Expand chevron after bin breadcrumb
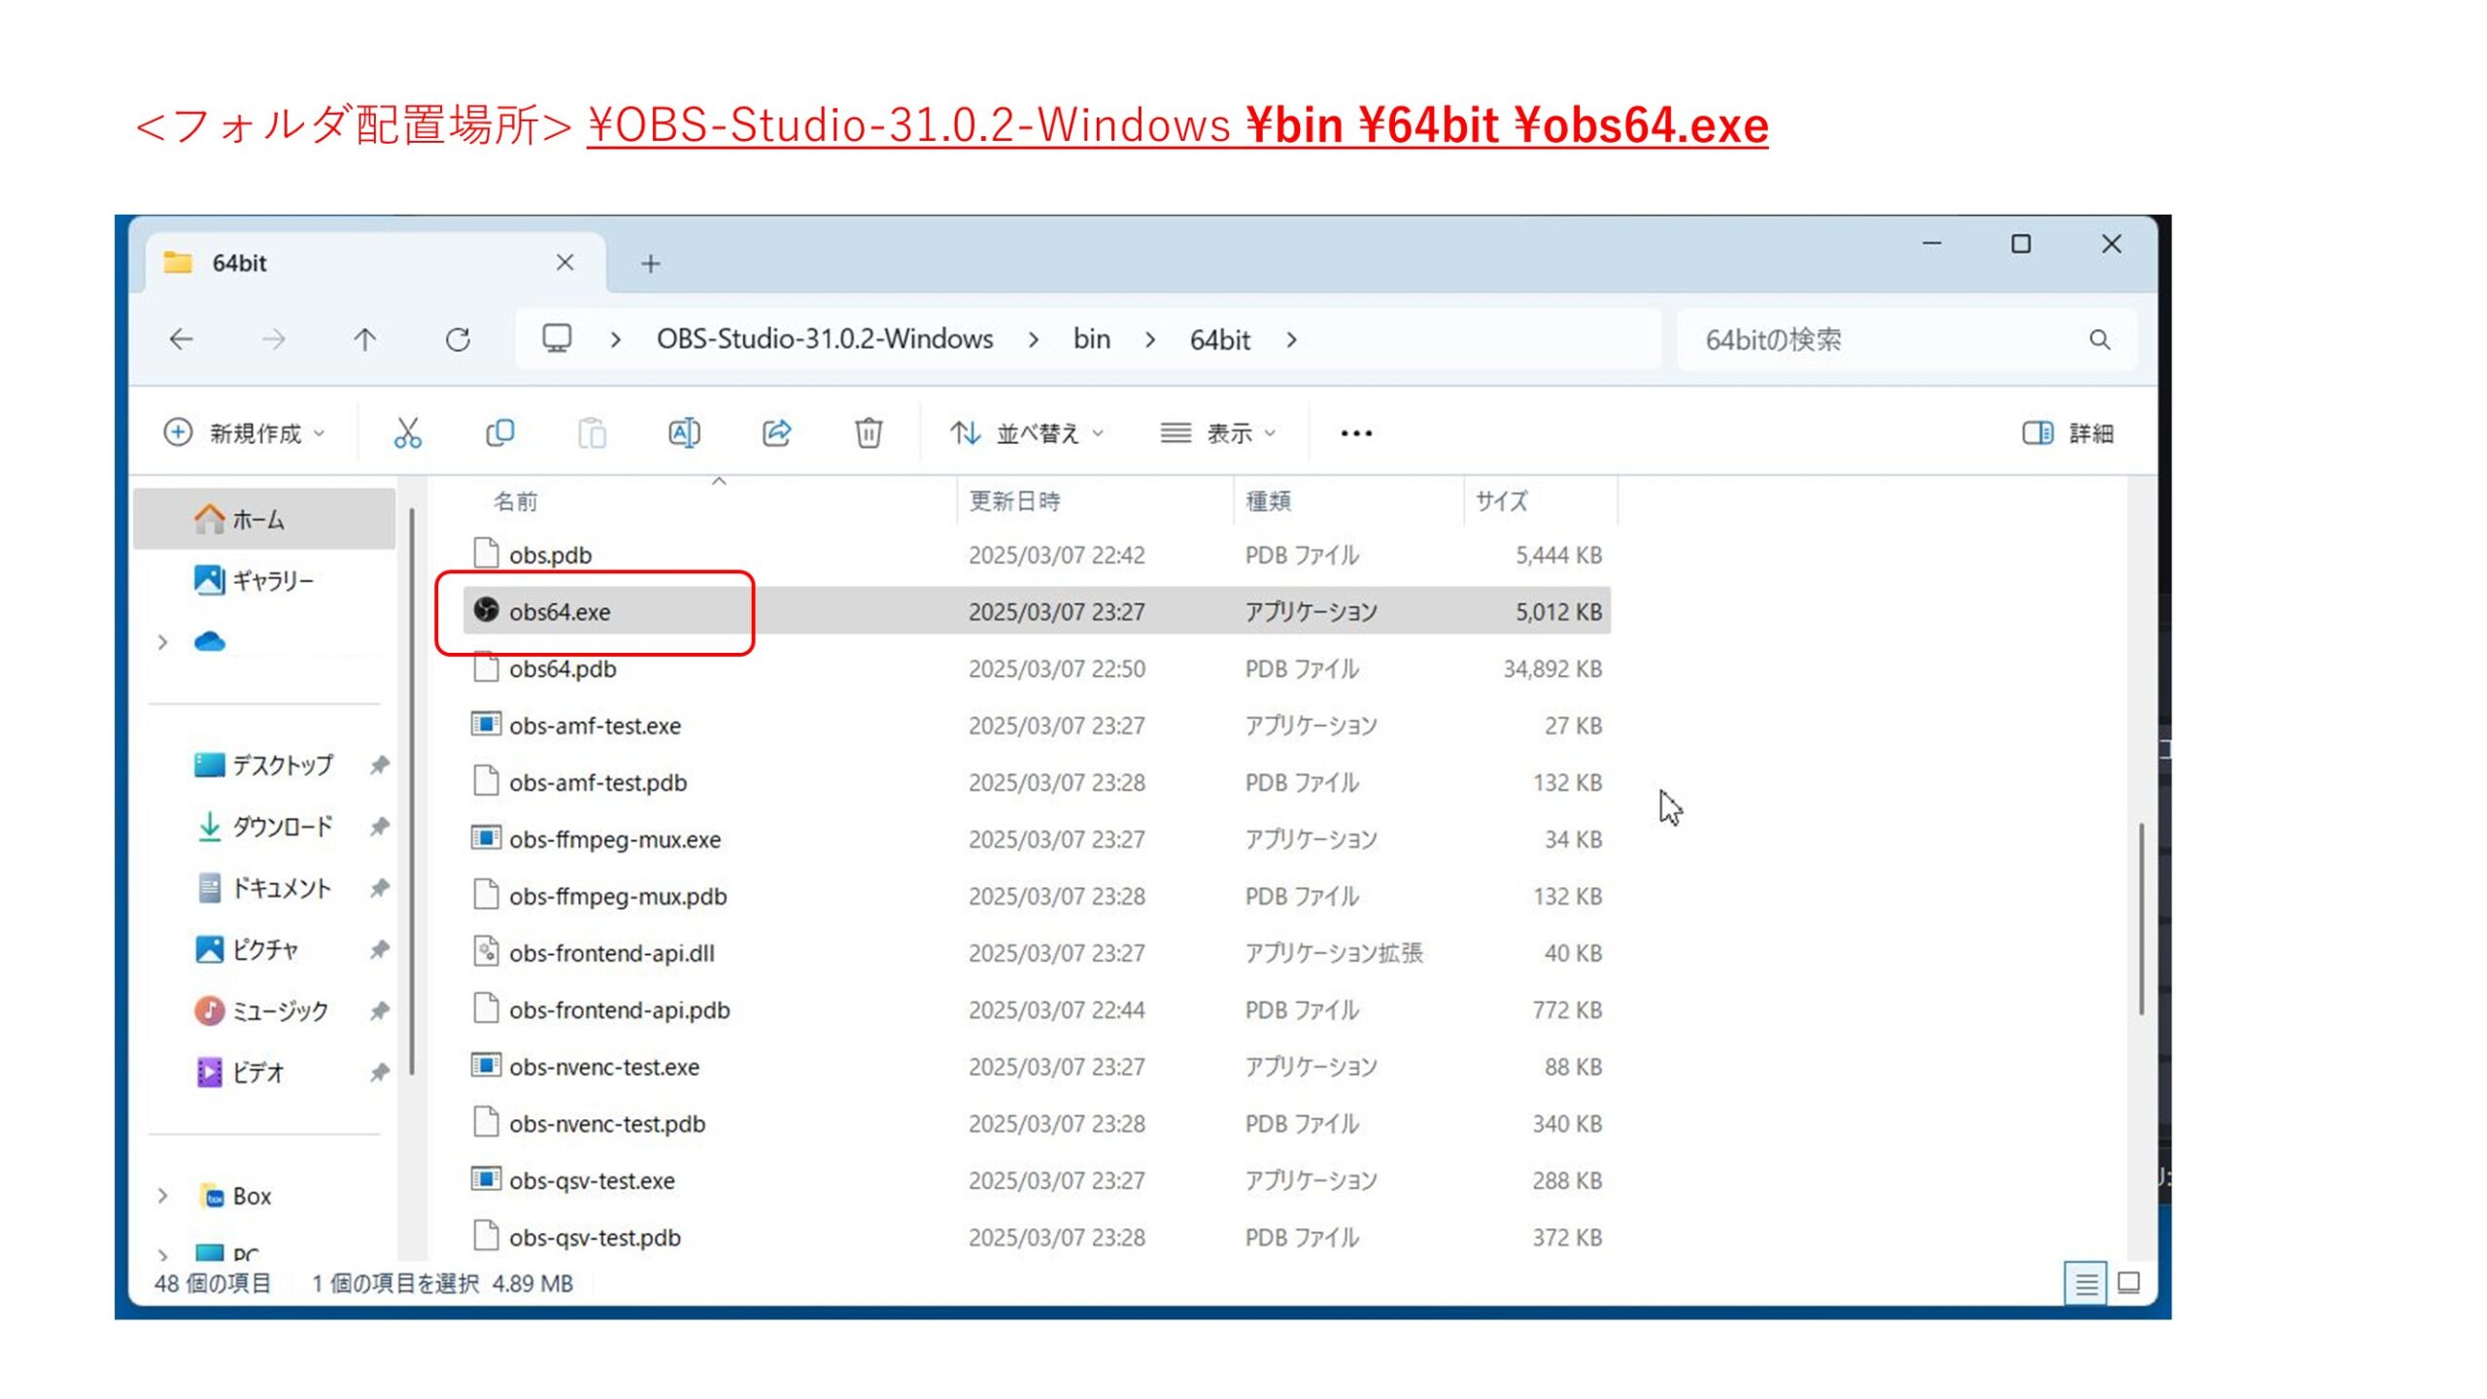The height and width of the screenshot is (1399, 2487). tap(1150, 340)
